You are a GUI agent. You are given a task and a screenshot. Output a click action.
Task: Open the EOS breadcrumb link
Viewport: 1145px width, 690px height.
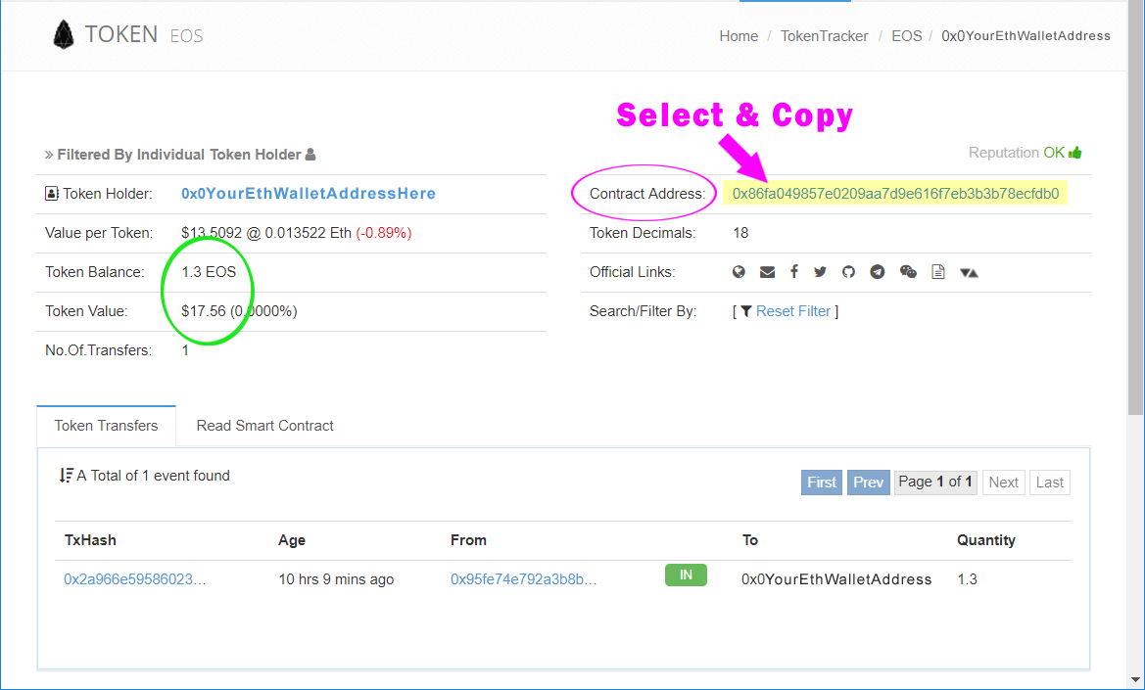tap(906, 36)
